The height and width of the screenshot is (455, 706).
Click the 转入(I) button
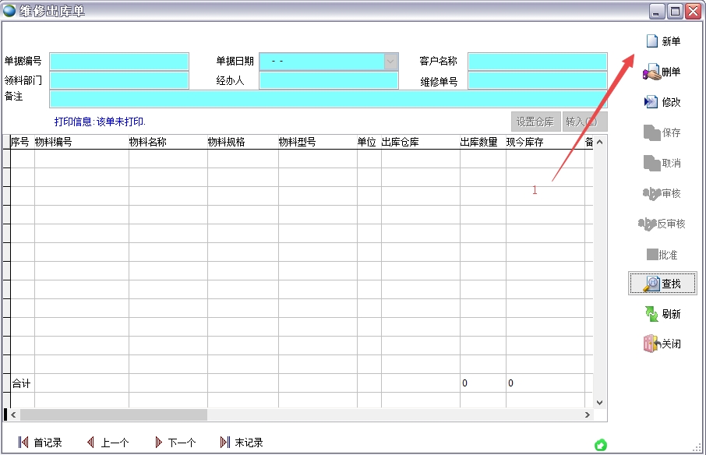point(586,122)
